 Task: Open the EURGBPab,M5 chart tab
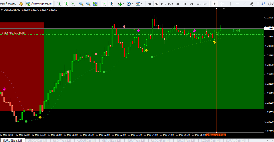click(186, 141)
